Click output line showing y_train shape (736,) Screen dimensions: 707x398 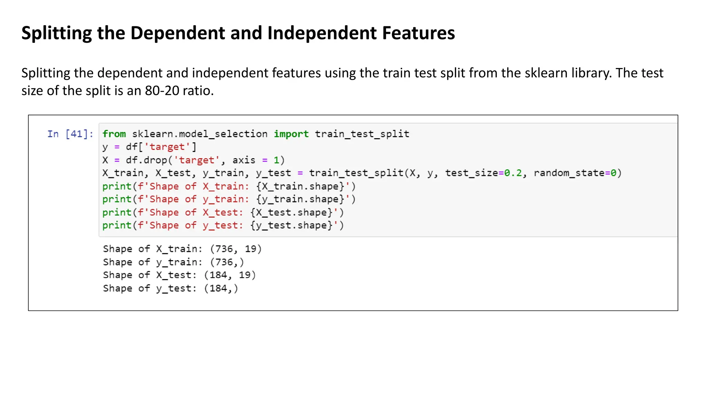173,262
